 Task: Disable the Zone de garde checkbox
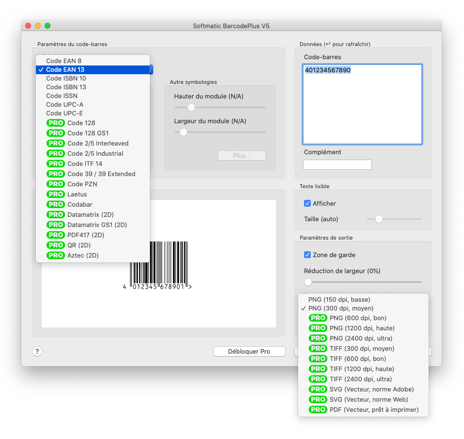tap(307, 255)
